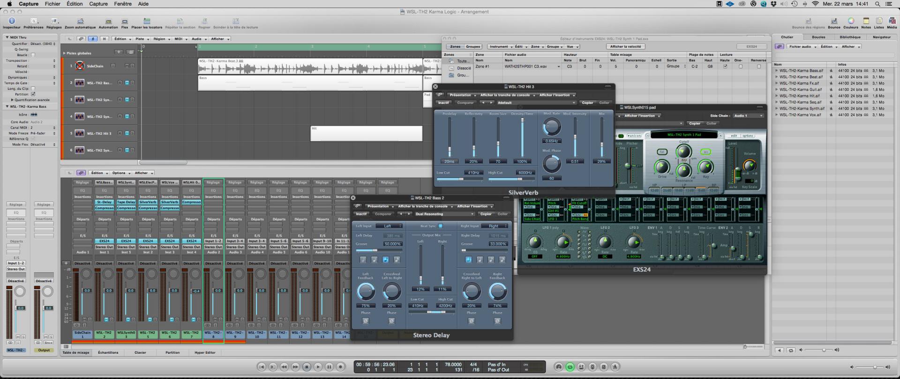Open Dual Resonating preset dropdown
The image size is (900, 379).
tap(444, 214)
